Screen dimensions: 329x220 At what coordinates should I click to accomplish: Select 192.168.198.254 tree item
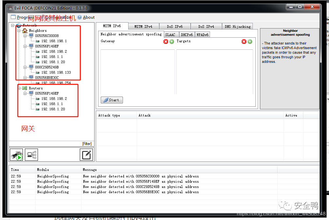point(56,83)
